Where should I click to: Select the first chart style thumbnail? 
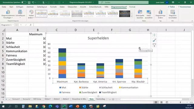[41, 14]
